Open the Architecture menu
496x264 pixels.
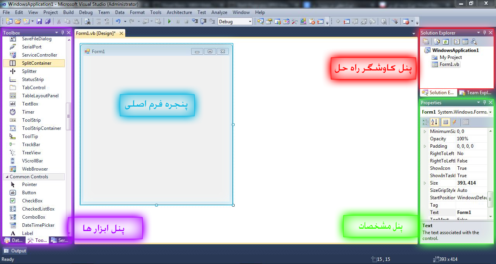179,12
